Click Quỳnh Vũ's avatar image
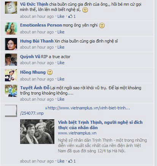Viewport: 157px width, 166px height. [11, 60]
